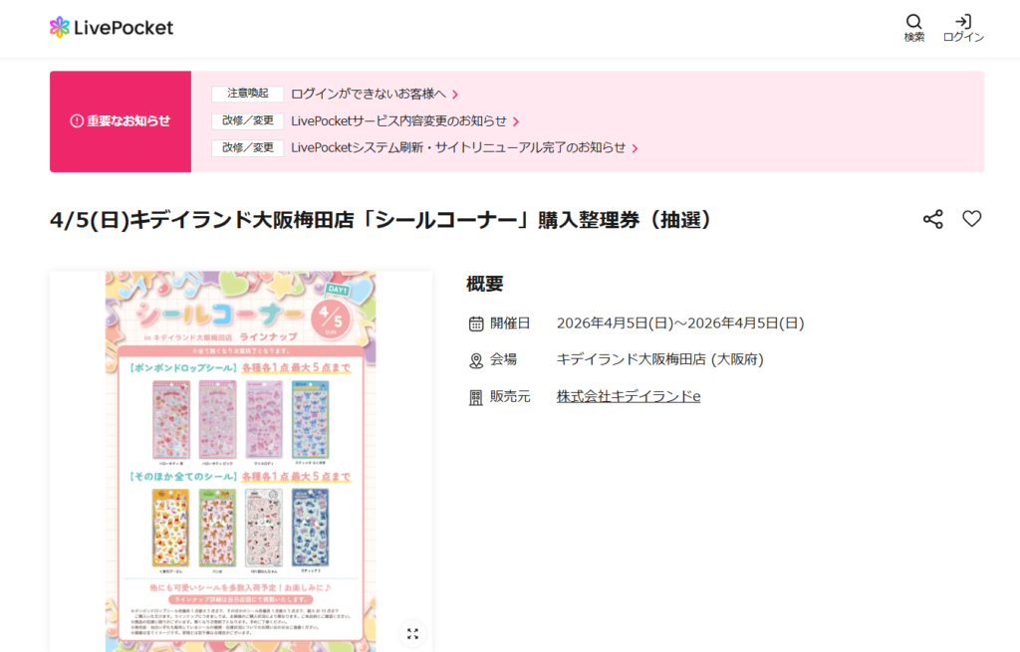The image size is (1020, 652).
Task: Open the ログインができないお客様へ notice
Action: 369,95
